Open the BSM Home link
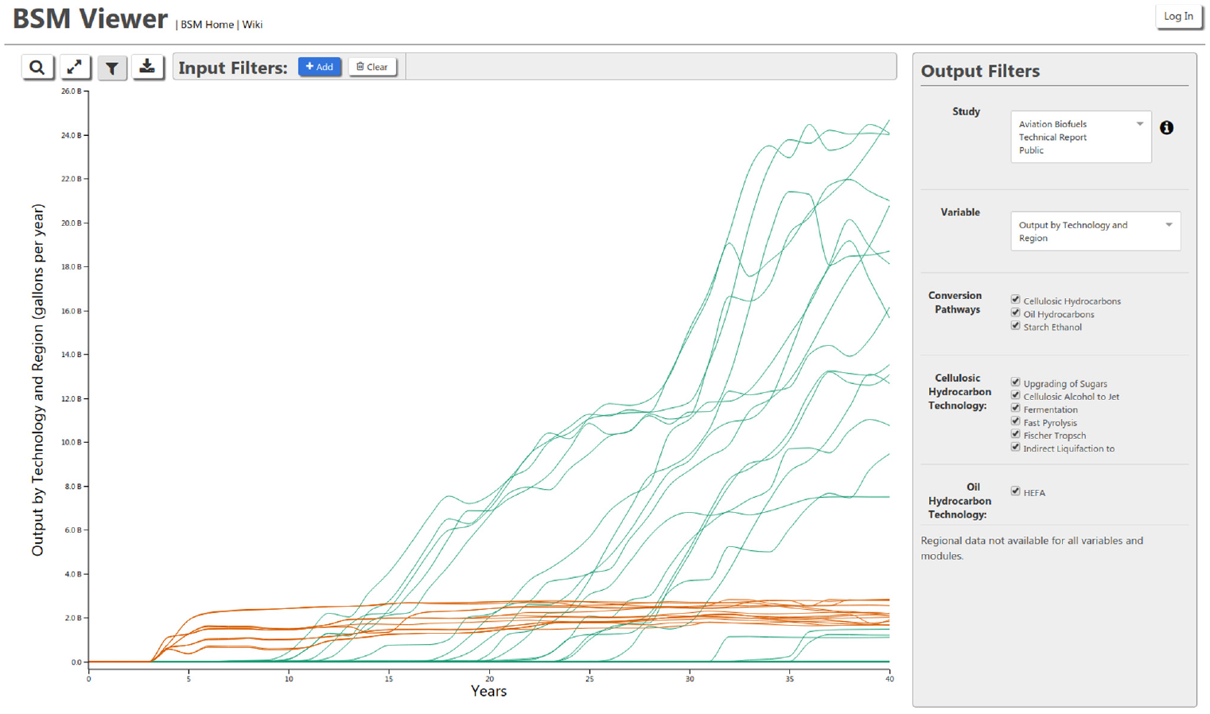This screenshot has height=714, width=1210. [x=207, y=25]
